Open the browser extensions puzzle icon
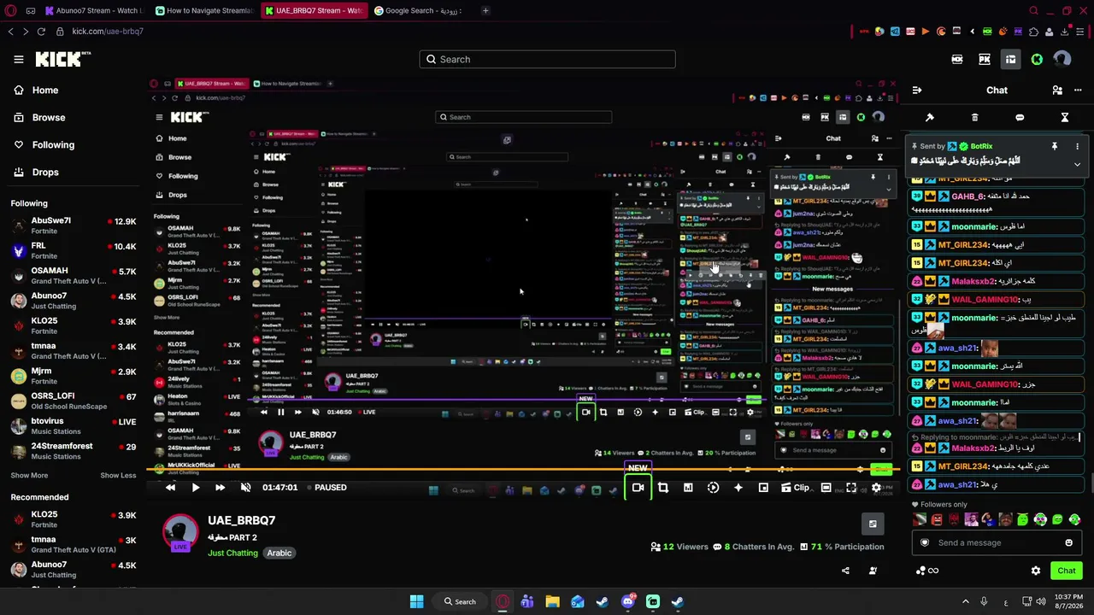Screen dimensions: 1094x615 (x=1033, y=32)
